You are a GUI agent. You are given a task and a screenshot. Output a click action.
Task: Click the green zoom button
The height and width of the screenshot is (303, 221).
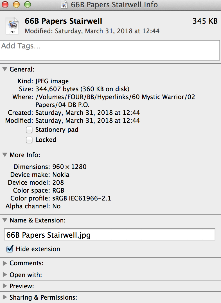coord(28,5)
